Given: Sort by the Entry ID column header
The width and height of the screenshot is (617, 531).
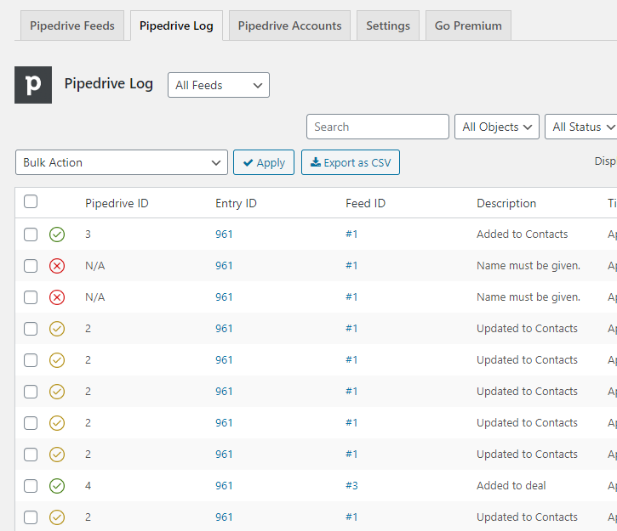Looking at the screenshot, I should (x=236, y=203).
